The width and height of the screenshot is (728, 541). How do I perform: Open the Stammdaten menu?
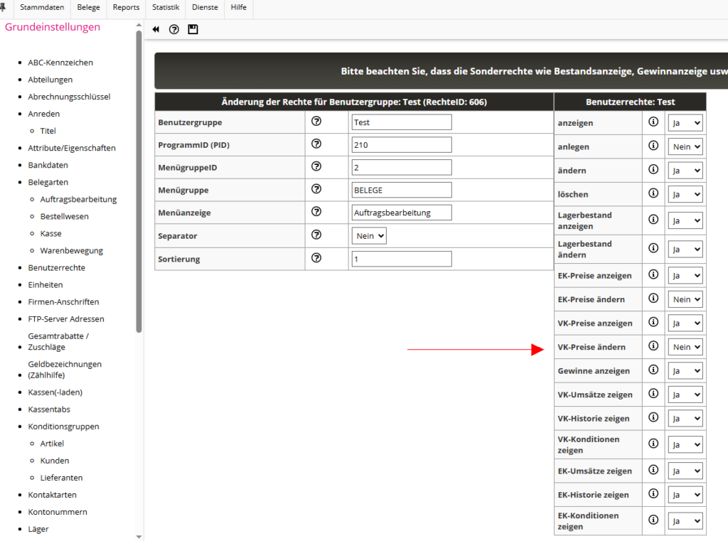coord(42,7)
